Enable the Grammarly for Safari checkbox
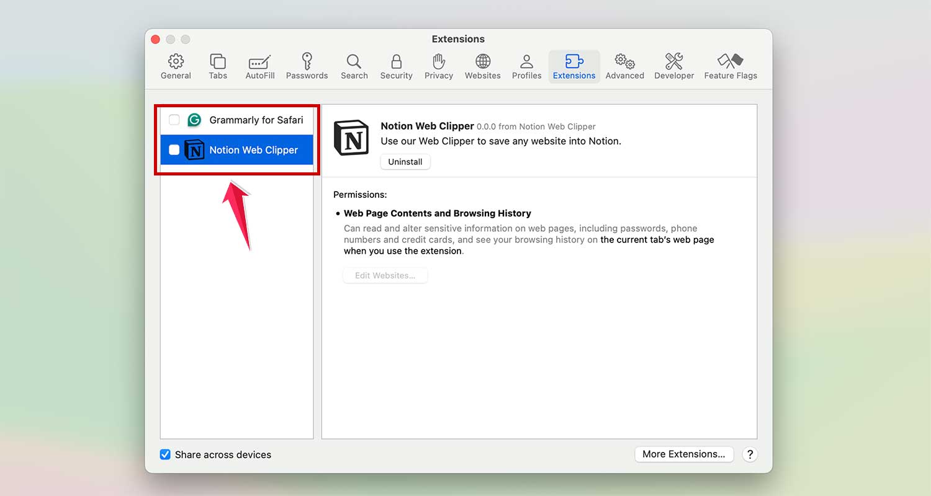Image resolution: width=931 pixels, height=496 pixels. coord(174,120)
